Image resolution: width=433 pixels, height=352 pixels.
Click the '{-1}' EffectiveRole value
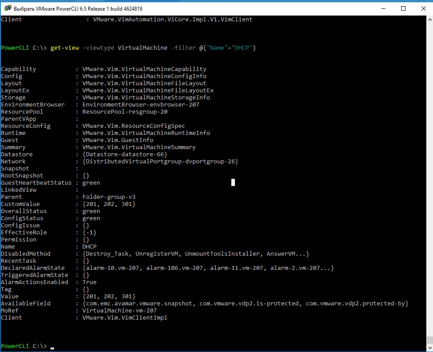pyautogui.click(x=90, y=233)
